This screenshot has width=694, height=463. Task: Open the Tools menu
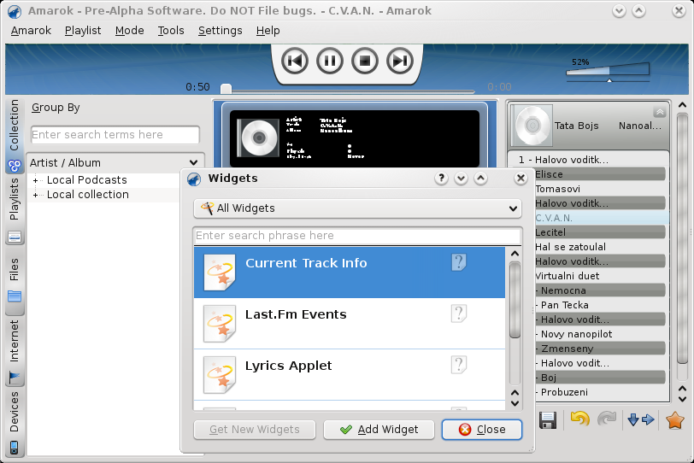[x=171, y=31]
